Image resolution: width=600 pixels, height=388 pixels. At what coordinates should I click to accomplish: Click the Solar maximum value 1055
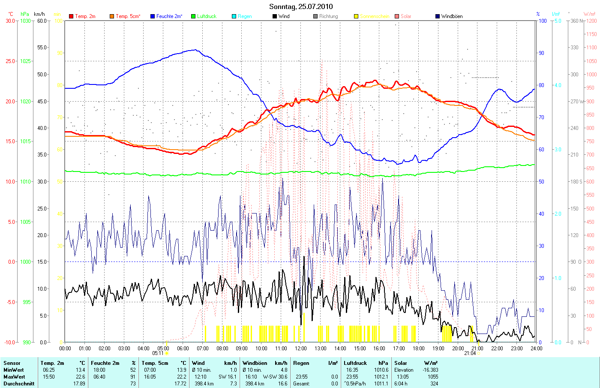tap(432, 377)
